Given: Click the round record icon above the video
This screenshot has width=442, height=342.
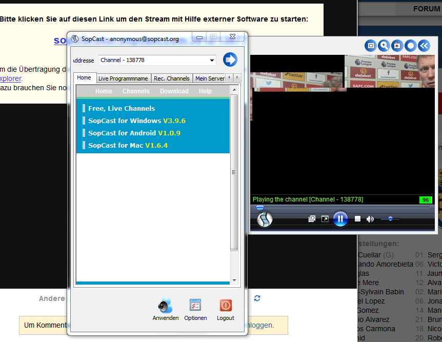Looking at the screenshot, I should point(410,46).
